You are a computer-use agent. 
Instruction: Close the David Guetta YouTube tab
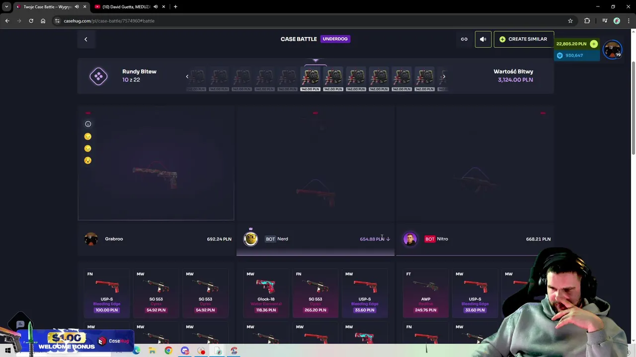163,7
